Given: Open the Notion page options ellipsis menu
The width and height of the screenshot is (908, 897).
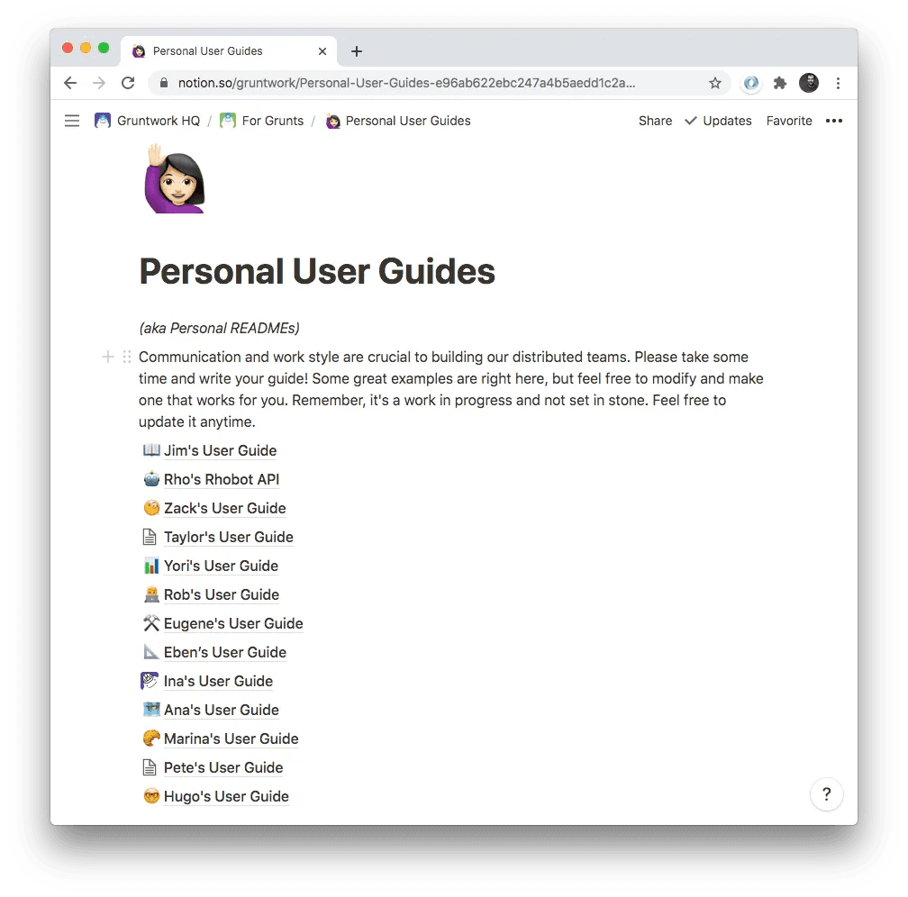Looking at the screenshot, I should pos(834,121).
